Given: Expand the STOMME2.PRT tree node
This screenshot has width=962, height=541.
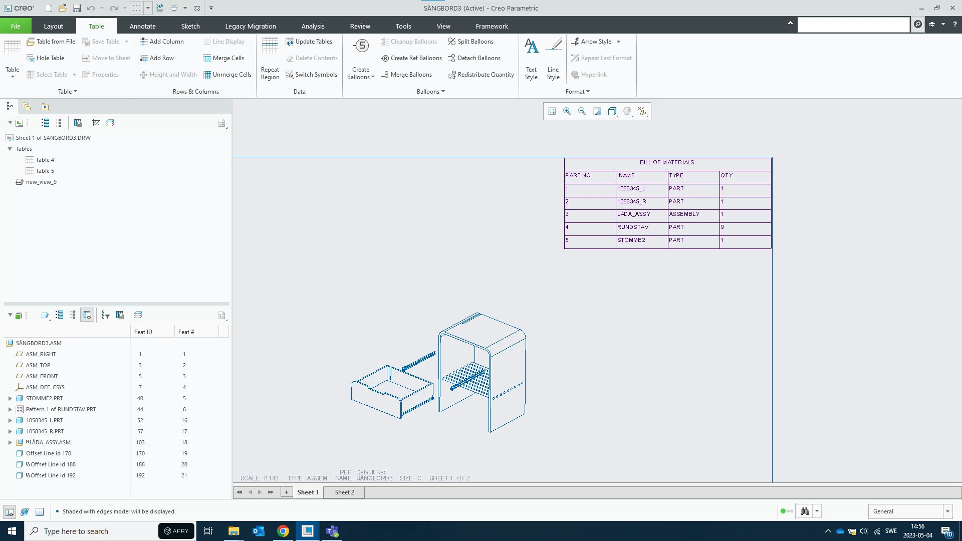Looking at the screenshot, I should (x=10, y=398).
